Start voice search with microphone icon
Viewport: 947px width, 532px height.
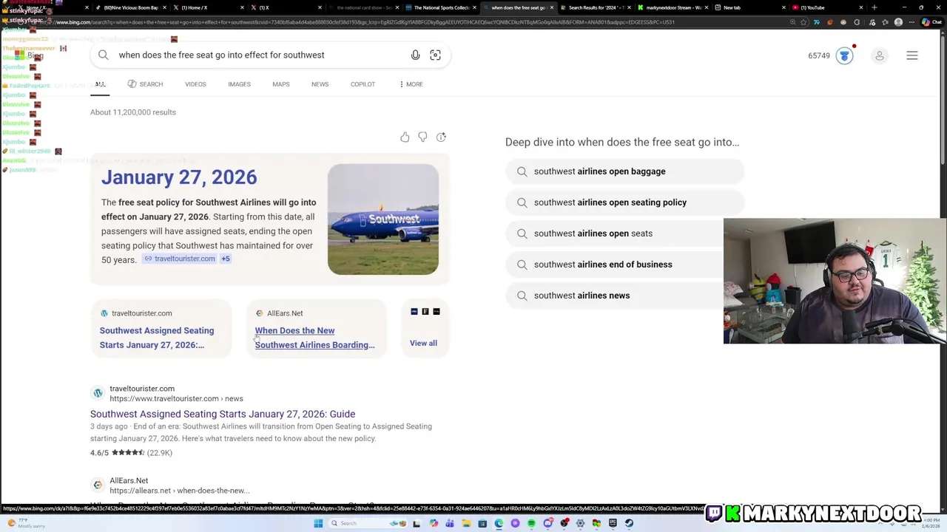pos(415,55)
